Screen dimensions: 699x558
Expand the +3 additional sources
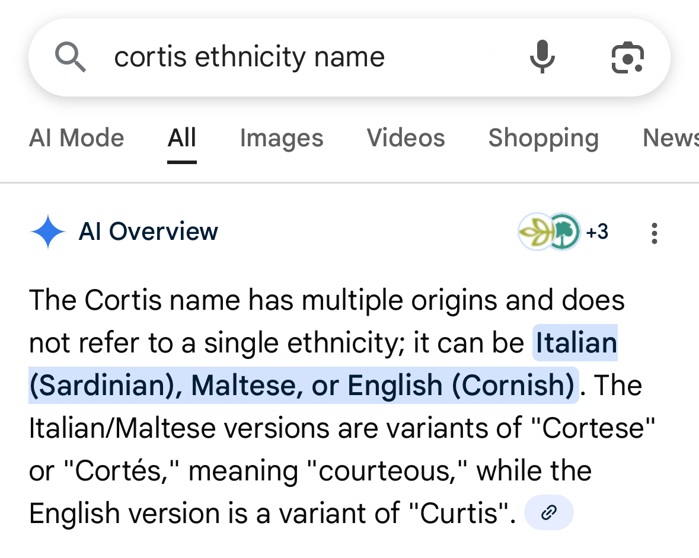(x=597, y=232)
